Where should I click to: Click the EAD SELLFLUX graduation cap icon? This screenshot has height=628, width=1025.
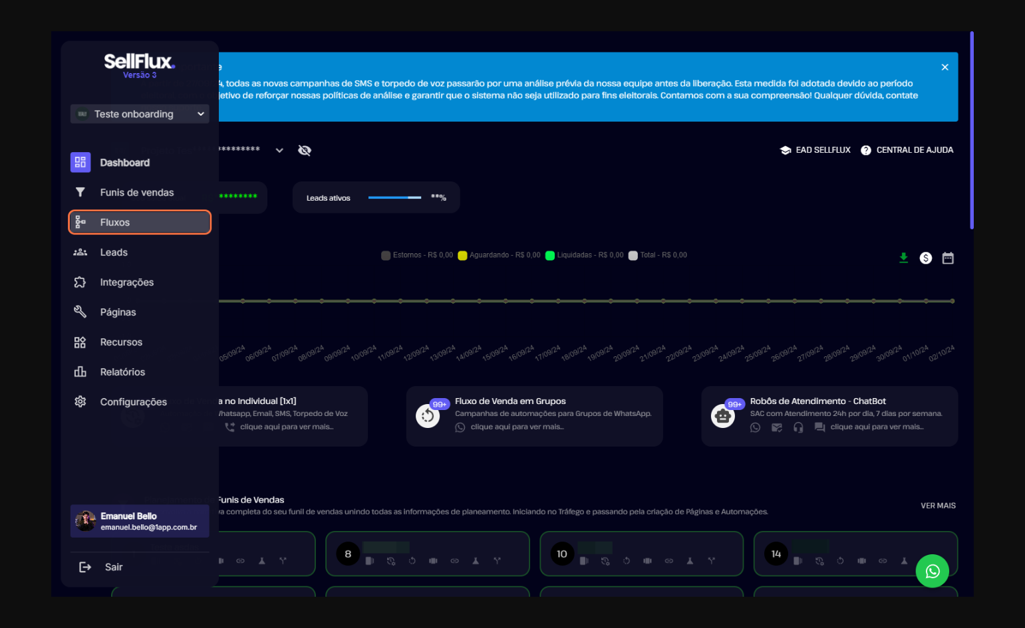(x=785, y=150)
